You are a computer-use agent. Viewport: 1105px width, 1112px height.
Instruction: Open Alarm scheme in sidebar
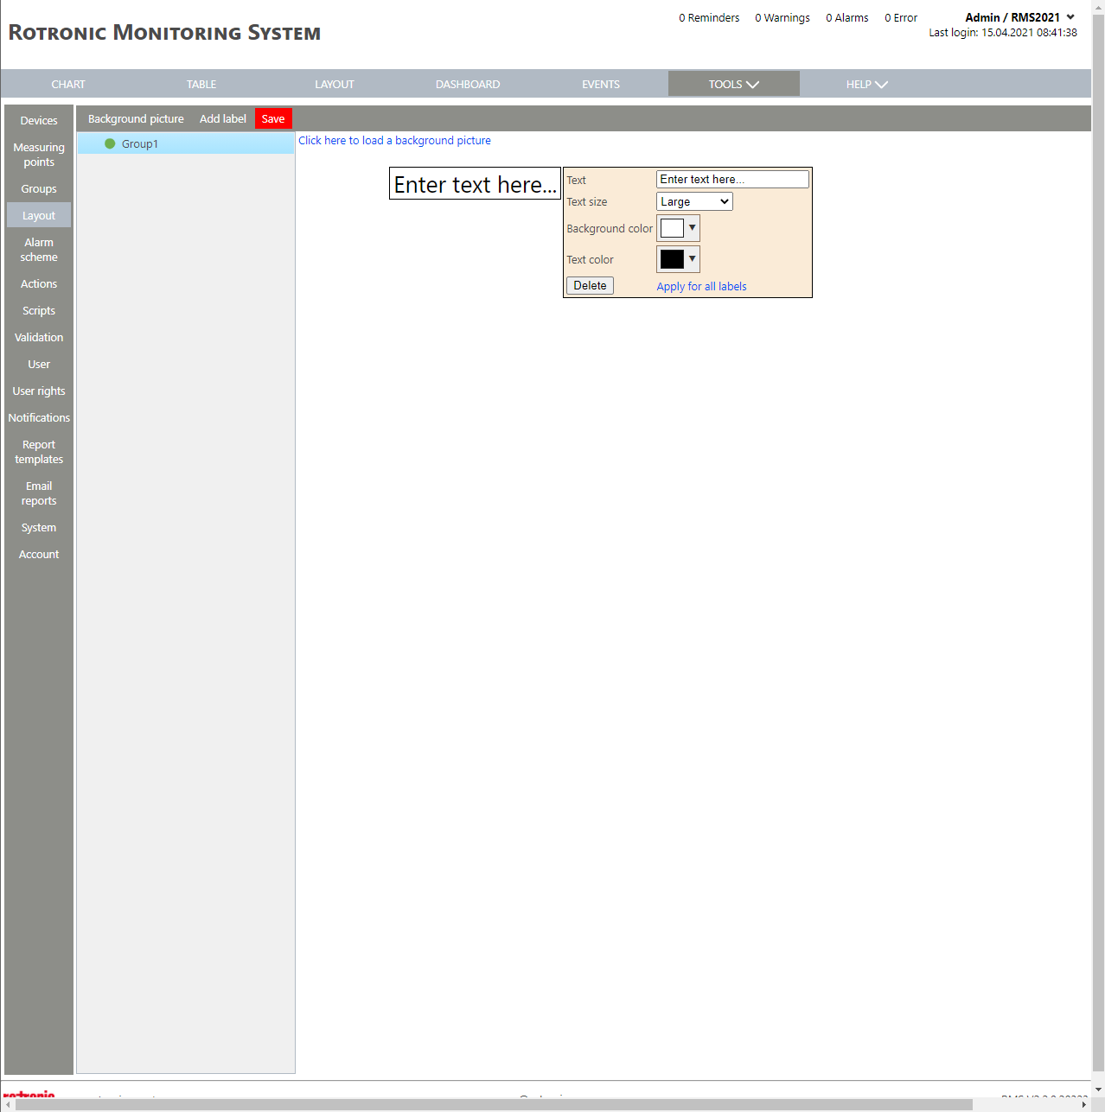pos(39,250)
